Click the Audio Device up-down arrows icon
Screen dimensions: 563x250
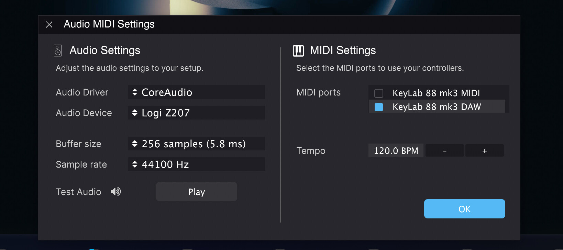point(135,113)
